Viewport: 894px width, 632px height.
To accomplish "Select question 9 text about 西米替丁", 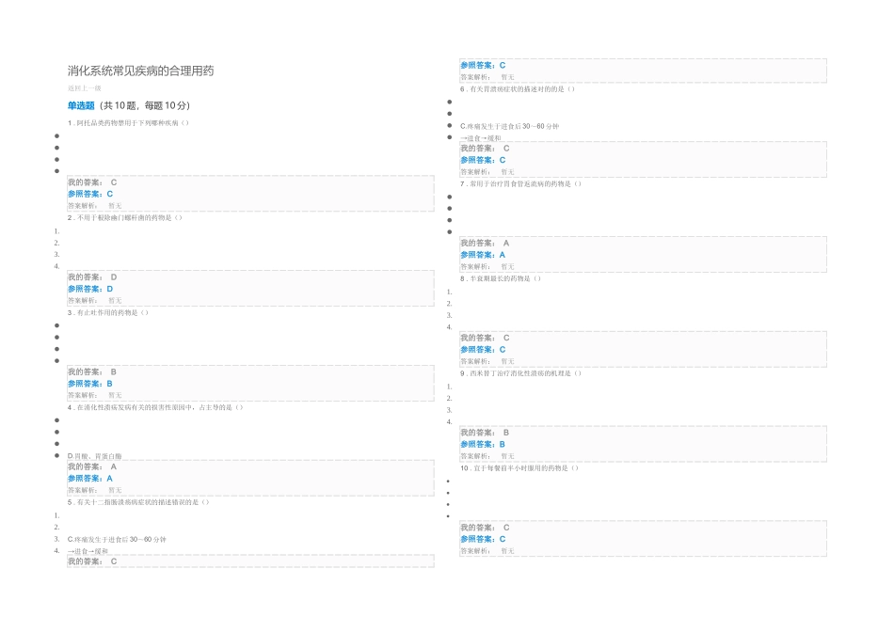I will coord(521,373).
